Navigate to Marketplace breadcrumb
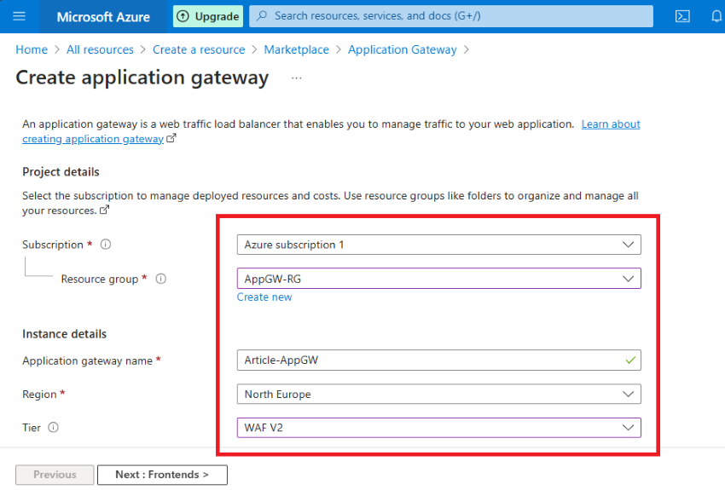This screenshot has height=490, width=725. pyautogui.click(x=296, y=49)
